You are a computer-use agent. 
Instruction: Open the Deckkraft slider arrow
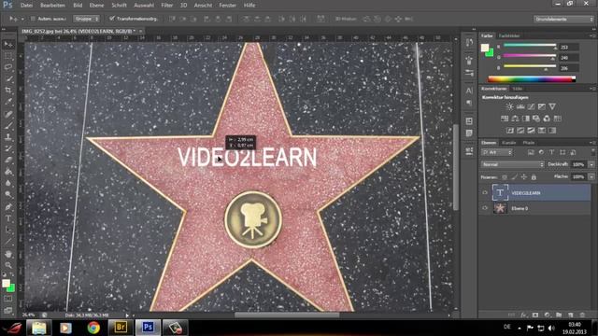(x=591, y=164)
